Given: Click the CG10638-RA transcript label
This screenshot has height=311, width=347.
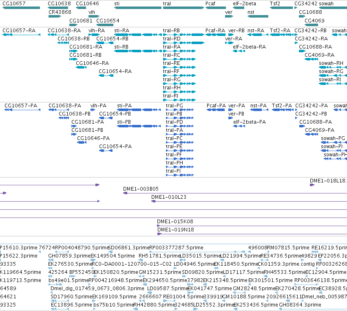Looking at the screenshot, I should [x=64, y=30].
